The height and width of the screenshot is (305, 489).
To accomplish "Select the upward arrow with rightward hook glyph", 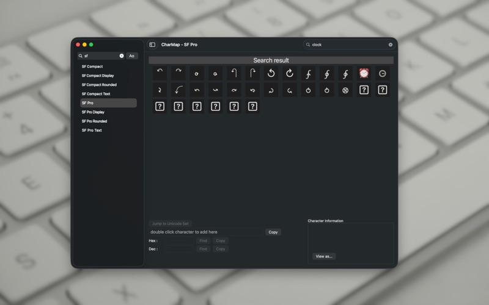I will [x=252, y=73].
